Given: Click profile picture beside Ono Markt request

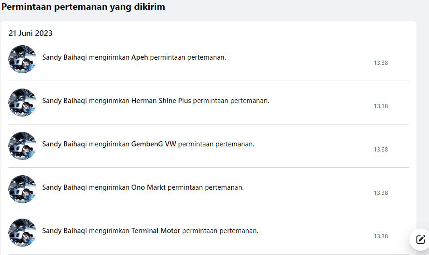Looking at the screenshot, I should [22, 189].
